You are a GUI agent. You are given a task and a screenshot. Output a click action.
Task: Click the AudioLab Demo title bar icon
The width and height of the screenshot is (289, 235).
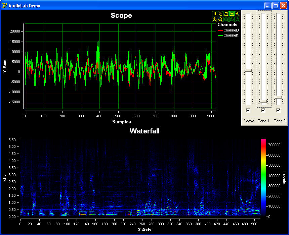pos(4,5)
